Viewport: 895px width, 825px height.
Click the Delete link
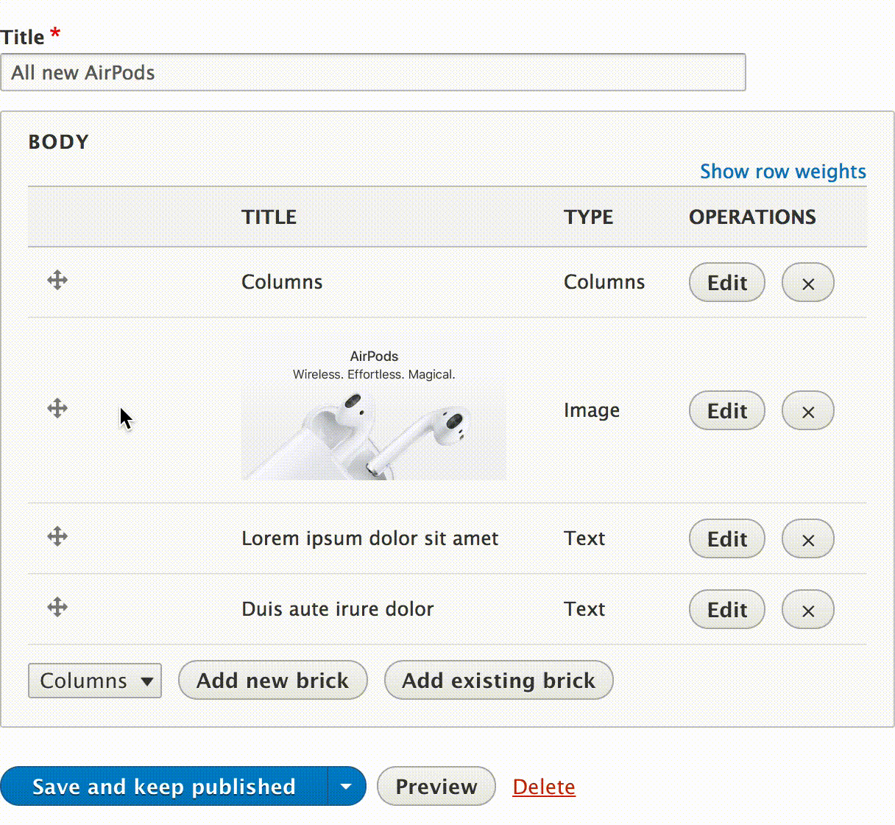[x=544, y=787]
